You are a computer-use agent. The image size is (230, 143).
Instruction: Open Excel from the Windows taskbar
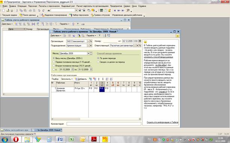coord(72,140)
